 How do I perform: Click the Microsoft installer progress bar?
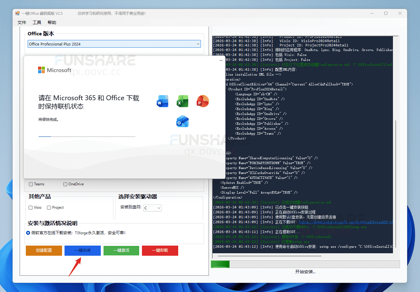coord(87,136)
